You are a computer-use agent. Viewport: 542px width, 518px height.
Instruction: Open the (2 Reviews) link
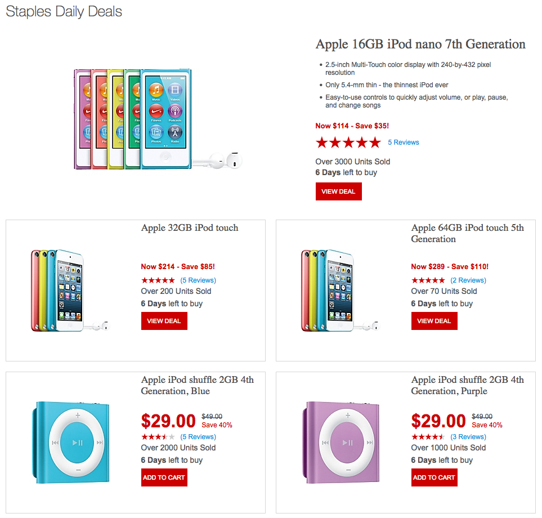[468, 280]
